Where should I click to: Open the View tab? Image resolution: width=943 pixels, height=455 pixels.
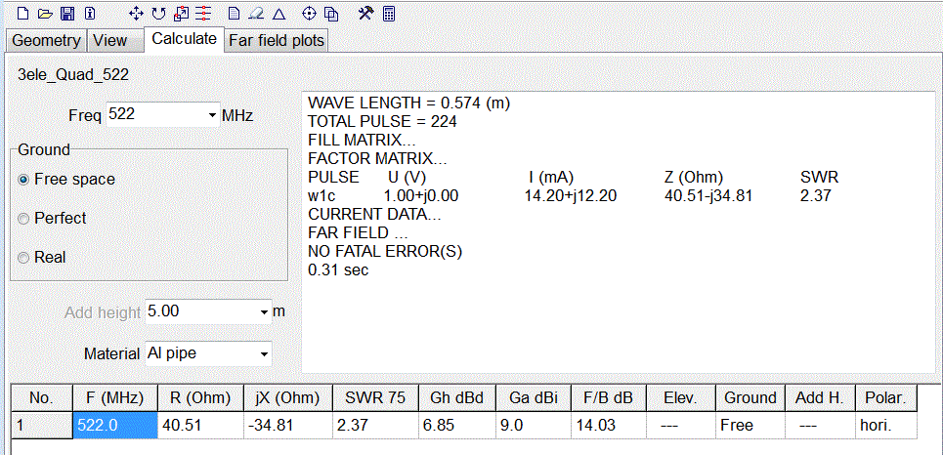coord(110,40)
